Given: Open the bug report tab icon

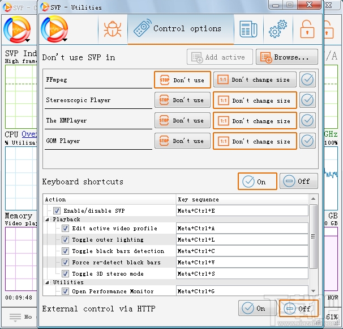Looking at the screenshot, I should pyautogui.click(x=110, y=29).
